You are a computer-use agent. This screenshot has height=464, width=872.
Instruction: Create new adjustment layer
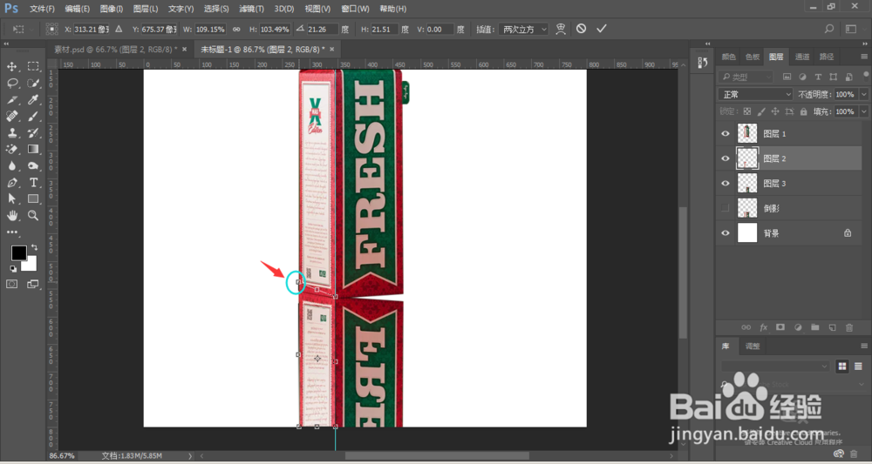798,328
